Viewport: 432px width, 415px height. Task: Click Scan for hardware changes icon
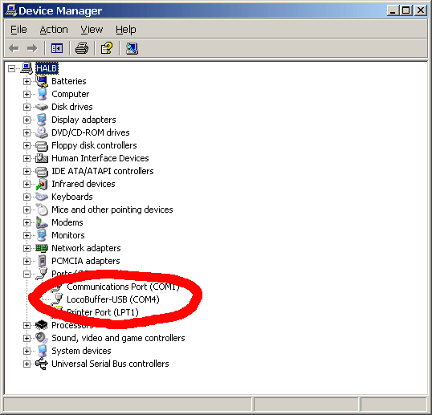coord(132,48)
